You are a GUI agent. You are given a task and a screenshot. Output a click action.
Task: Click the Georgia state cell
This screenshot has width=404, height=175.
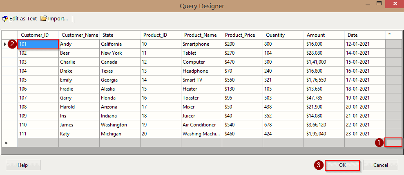click(x=120, y=80)
